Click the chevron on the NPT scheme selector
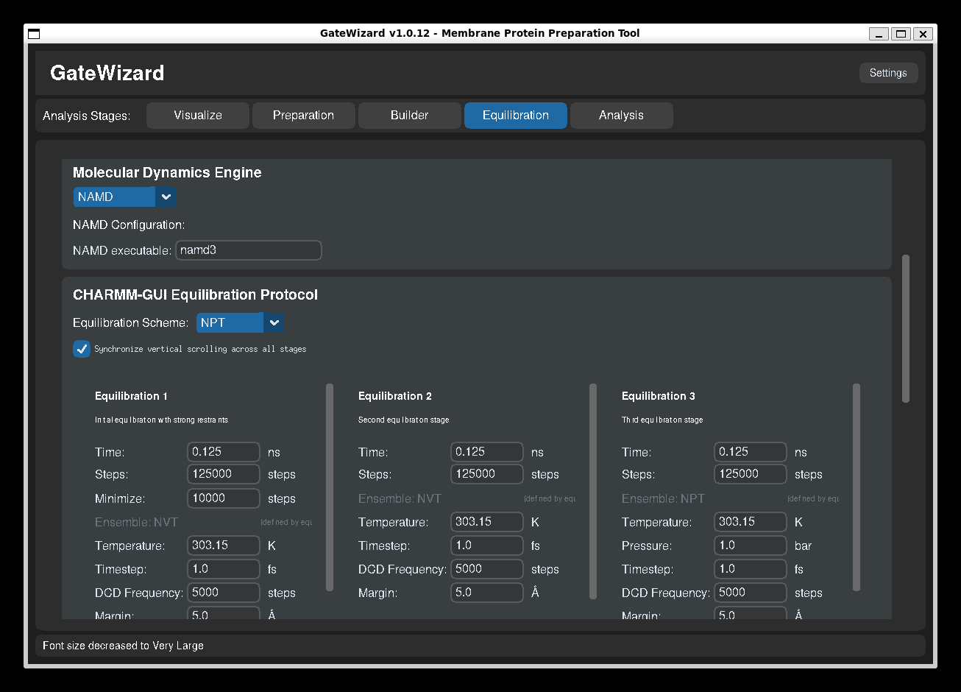The image size is (961, 692). 274,322
